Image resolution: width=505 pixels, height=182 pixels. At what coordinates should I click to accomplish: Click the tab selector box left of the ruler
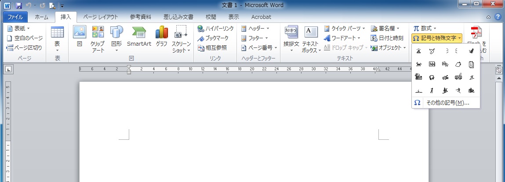pyautogui.click(x=9, y=69)
